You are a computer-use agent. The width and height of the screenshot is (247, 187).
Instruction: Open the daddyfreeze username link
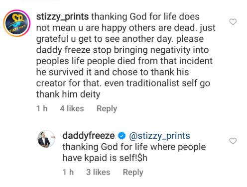[x=89, y=136]
